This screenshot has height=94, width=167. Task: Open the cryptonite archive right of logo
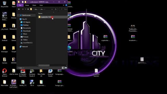coord(105,38)
